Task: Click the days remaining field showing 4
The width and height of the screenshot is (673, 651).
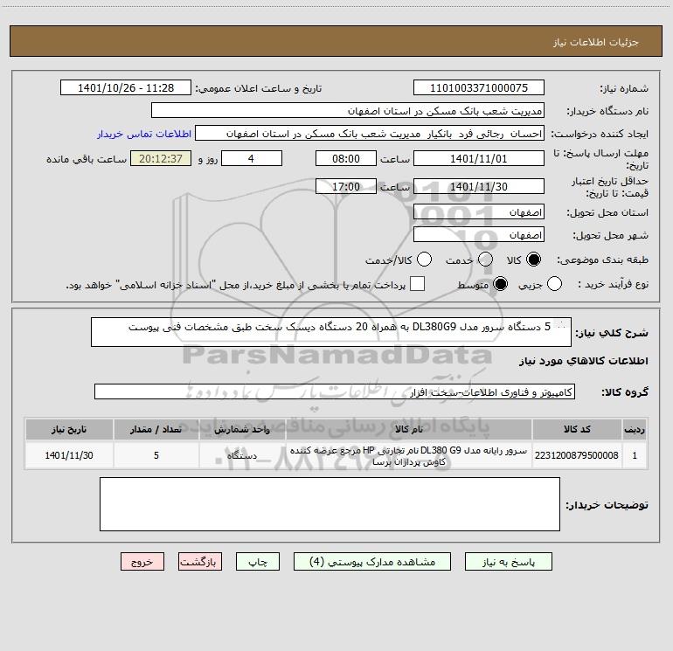Action: (x=252, y=158)
